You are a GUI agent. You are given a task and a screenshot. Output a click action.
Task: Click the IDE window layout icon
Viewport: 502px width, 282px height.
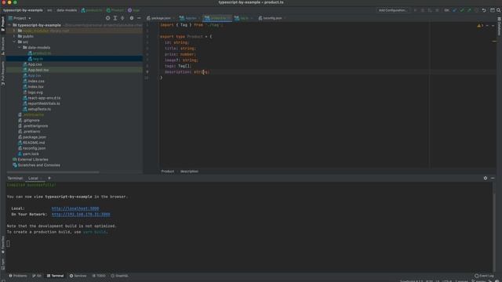click(x=493, y=10)
